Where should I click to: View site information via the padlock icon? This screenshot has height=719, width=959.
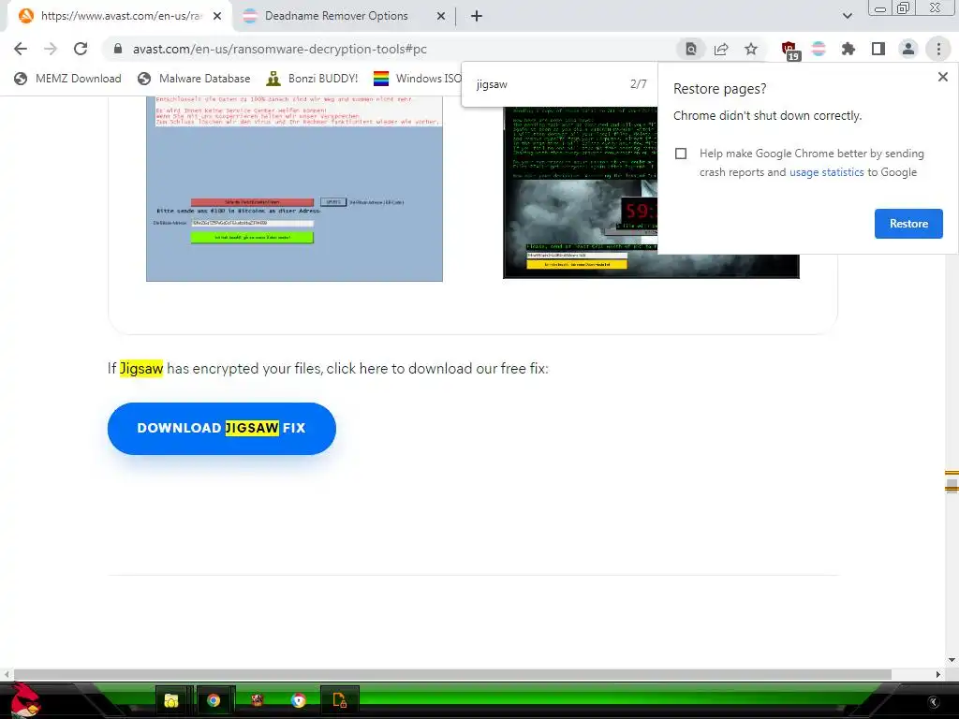click(118, 49)
